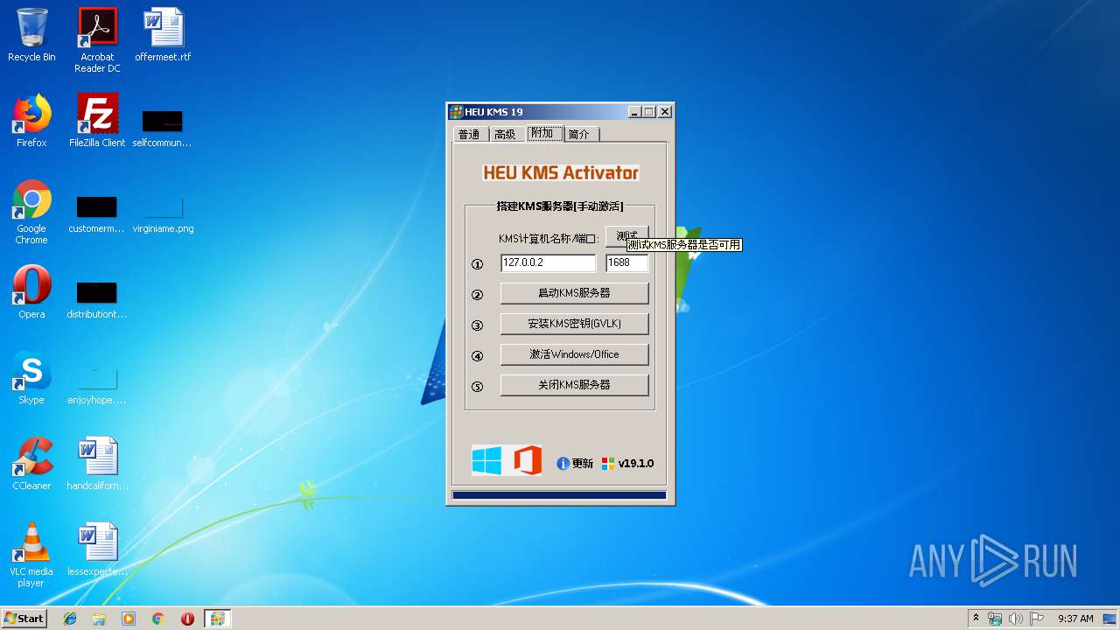
Task: Open the Skype desktop shortcut
Action: click(x=31, y=378)
